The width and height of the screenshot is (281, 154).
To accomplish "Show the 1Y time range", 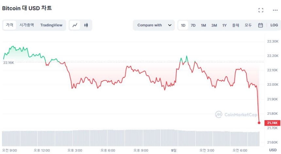I will (224, 25).
